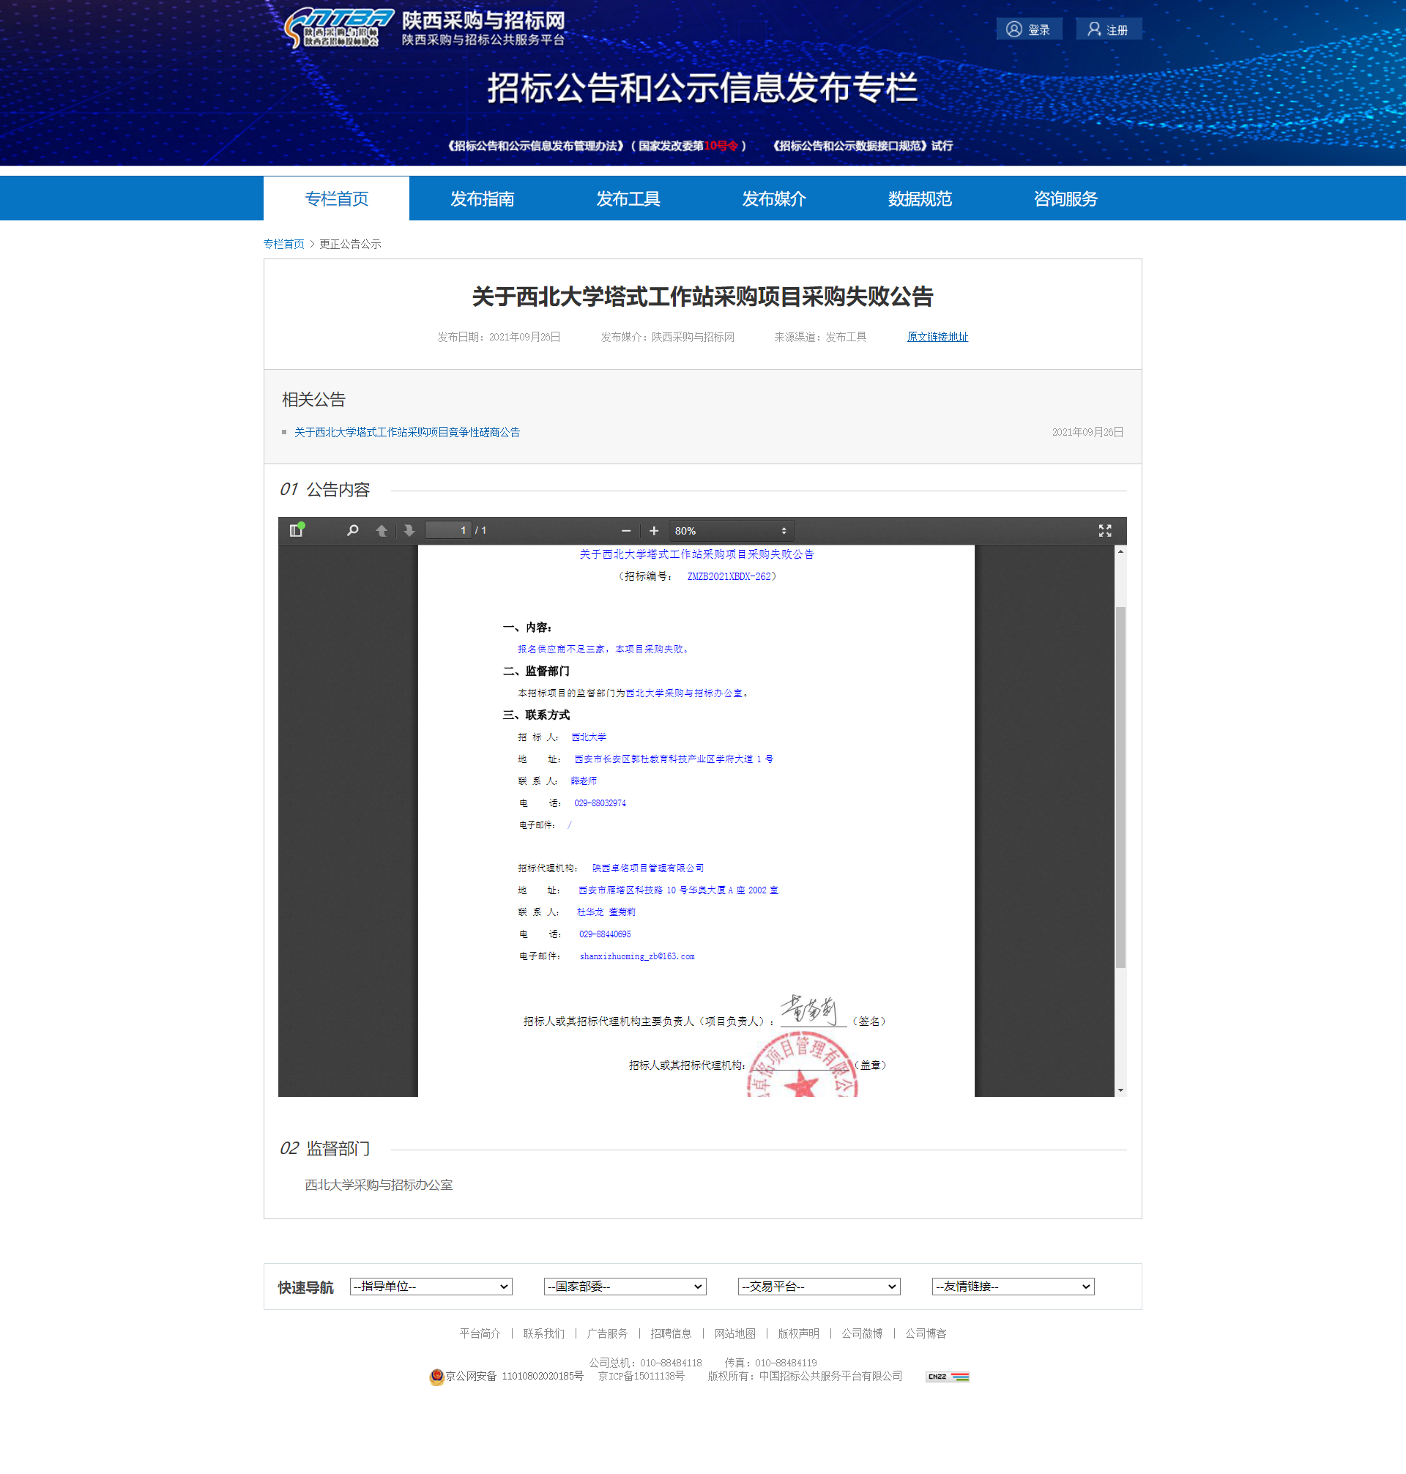1406x1474 pixels.
Task: Open related 竞争性磋商公告 announcement link
Action: (x=407, y=431)
